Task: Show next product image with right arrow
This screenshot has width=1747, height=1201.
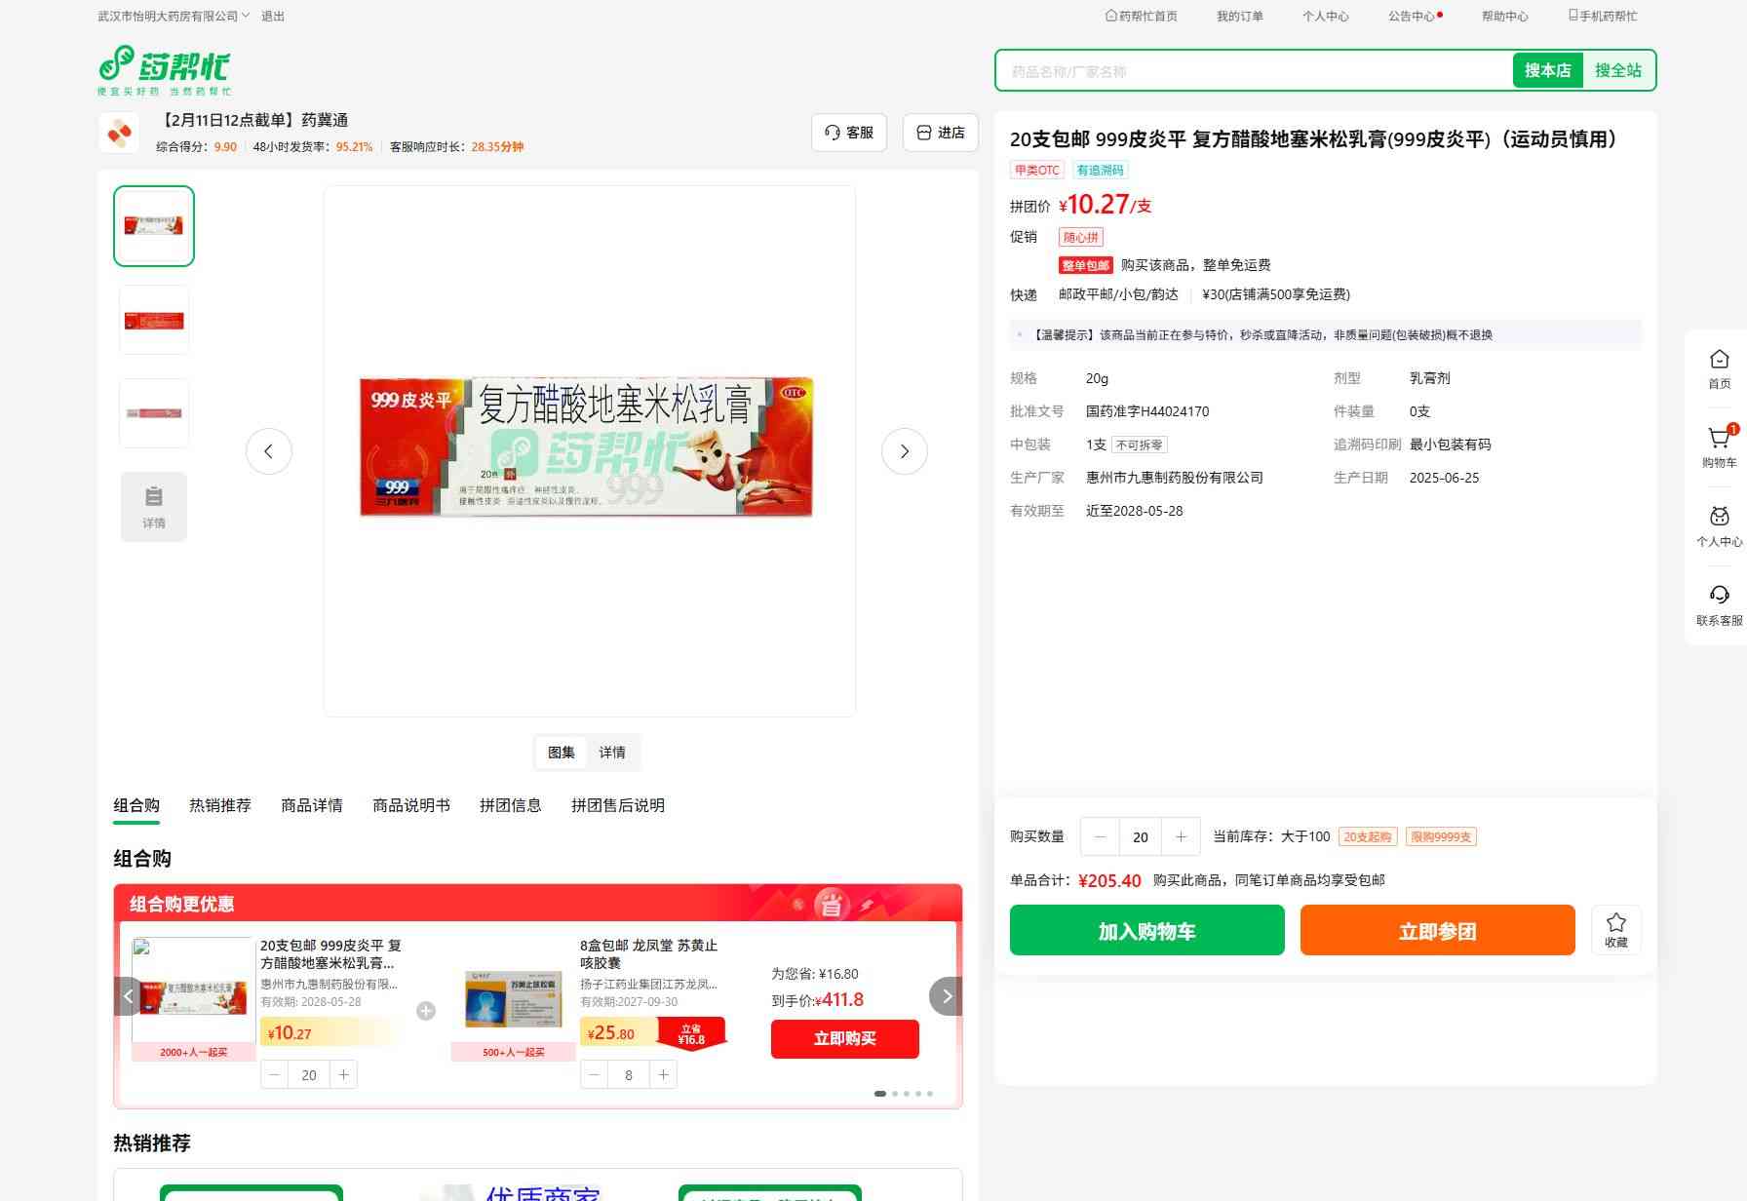Action: tap(904, 451)
